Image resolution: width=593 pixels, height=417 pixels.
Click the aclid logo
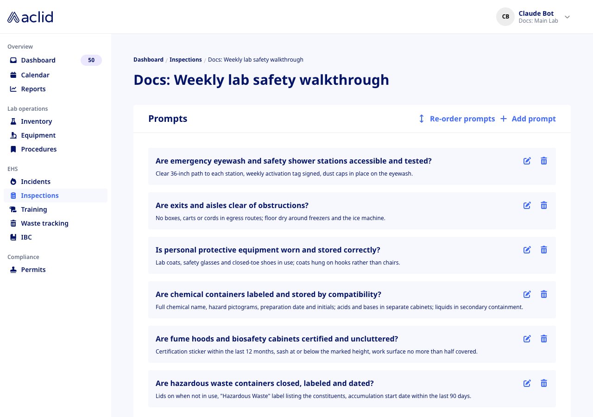[x=30, y=17]
